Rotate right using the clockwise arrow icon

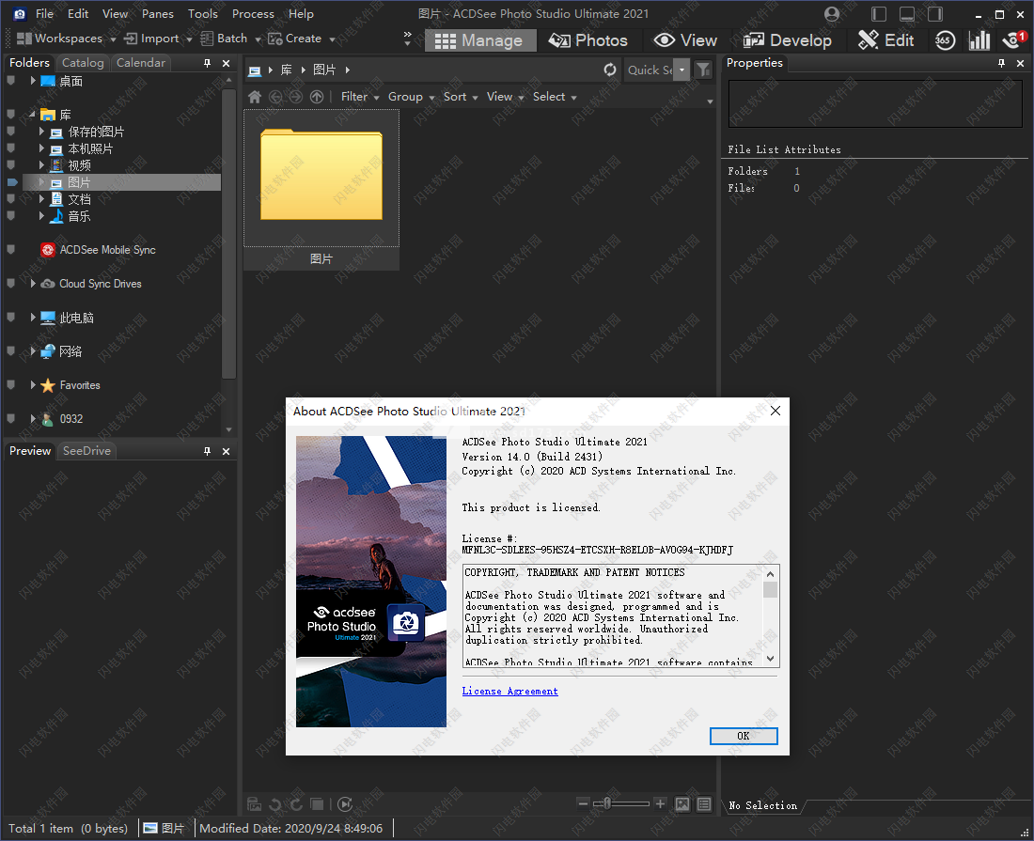pyautogui.click(x=297, y=804)
